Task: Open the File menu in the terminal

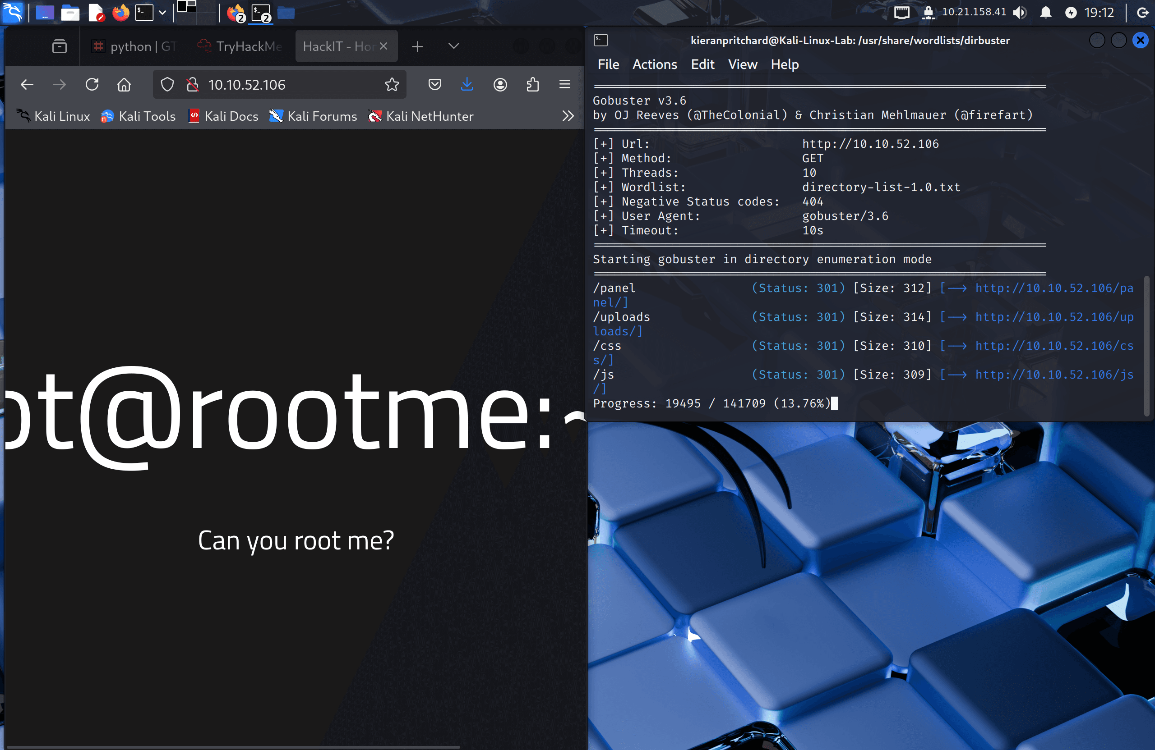Action: pos(609,64)
